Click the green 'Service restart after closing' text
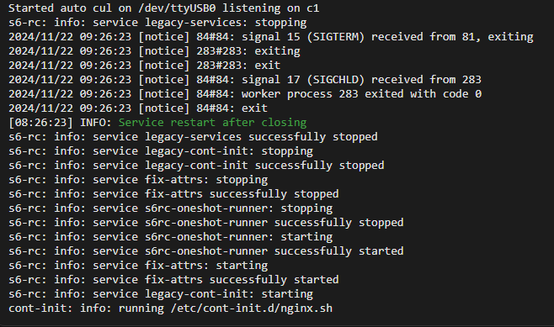The width and height of the screenshot is (554, 327). click(212, 123)
